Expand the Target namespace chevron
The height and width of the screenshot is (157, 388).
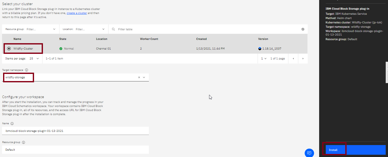144,77
